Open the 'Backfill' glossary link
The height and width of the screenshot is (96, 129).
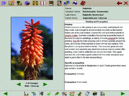click(76, 41)
